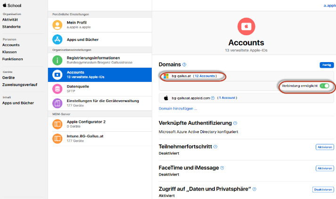Screen dimensions: 336x199
Task: Click the Apps und Bücher App Store icon
Action: (57, 40)
